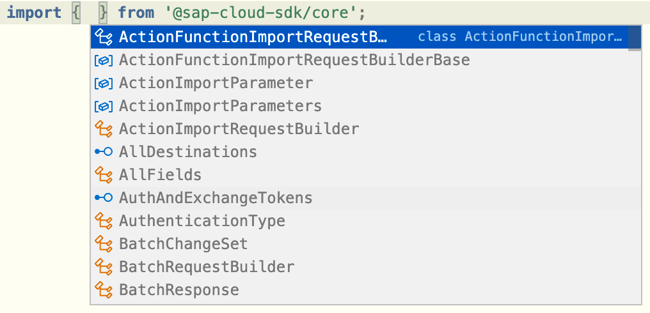Click the class icon beside AllFields
This screenshot has width=650, height=313.
(x=103, y=175)
